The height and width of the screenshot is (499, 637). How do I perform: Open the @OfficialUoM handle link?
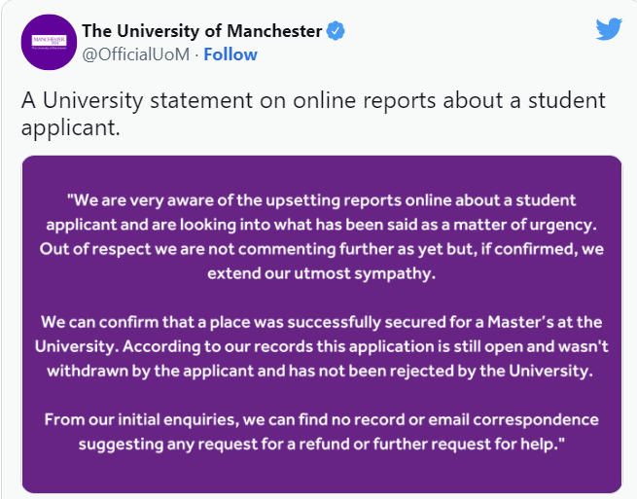pyautogui.click(x=136, y=54)
